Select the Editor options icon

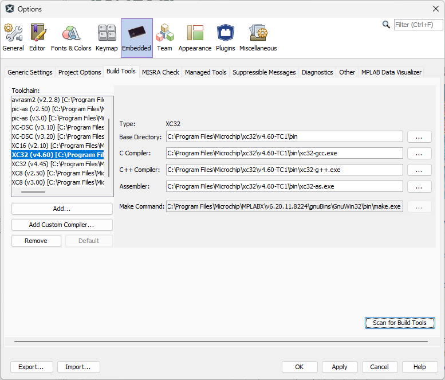pyautogui.click(x=37, y=38)
